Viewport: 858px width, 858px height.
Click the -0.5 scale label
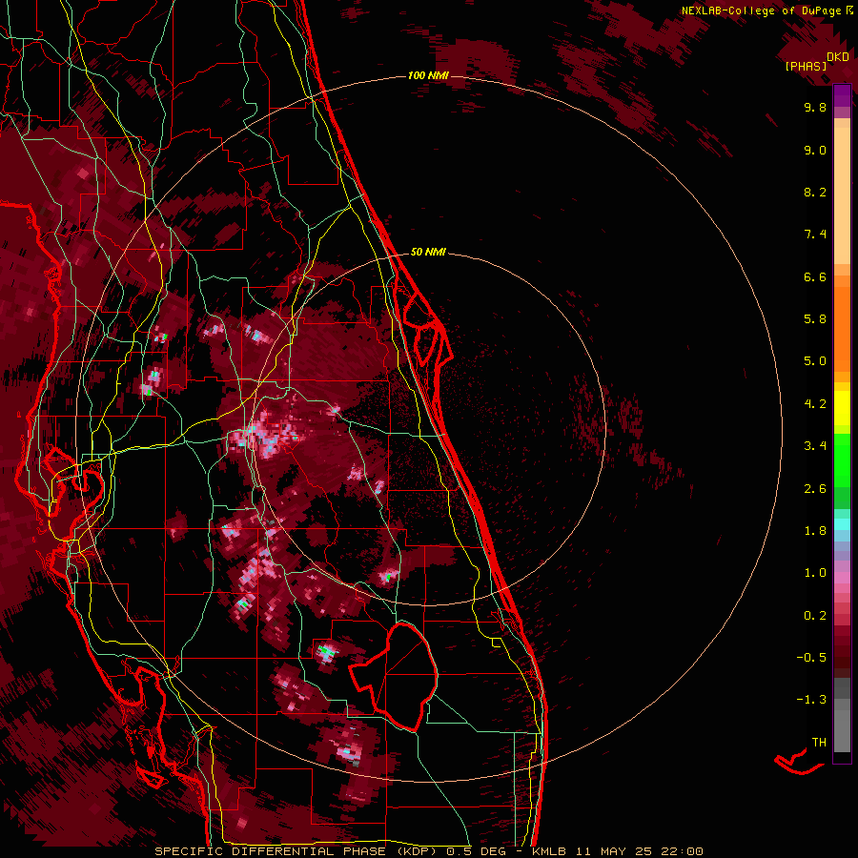[811, 657]
